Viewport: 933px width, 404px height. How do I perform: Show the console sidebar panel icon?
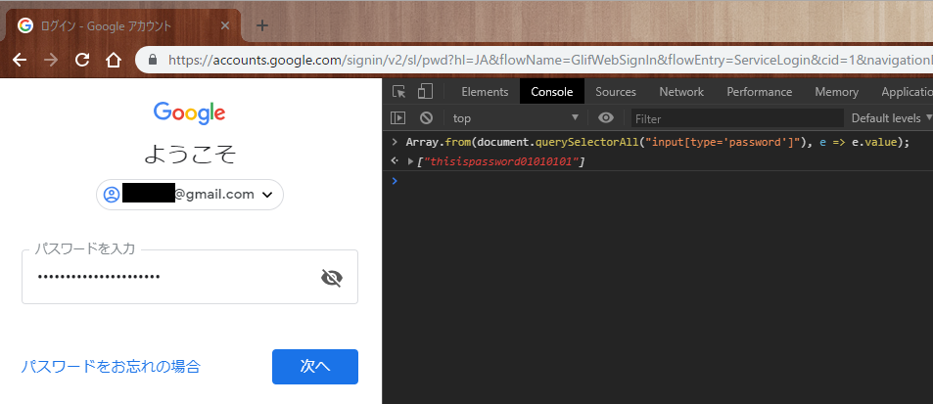[398, 118]
